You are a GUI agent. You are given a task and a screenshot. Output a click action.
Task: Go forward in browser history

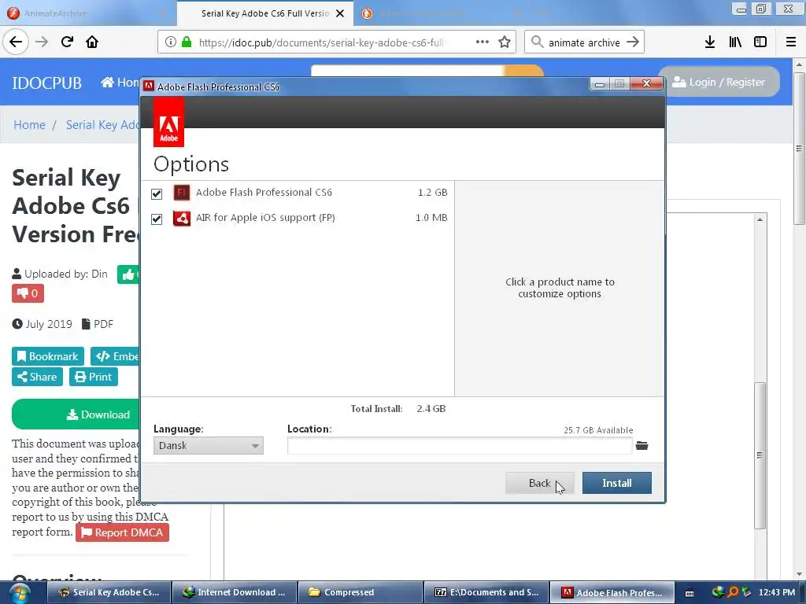(x=42, y=42)
